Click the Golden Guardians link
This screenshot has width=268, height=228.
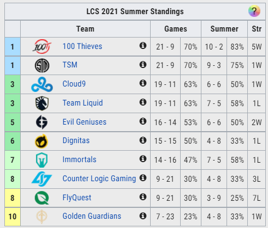click(x=92, y=216)
